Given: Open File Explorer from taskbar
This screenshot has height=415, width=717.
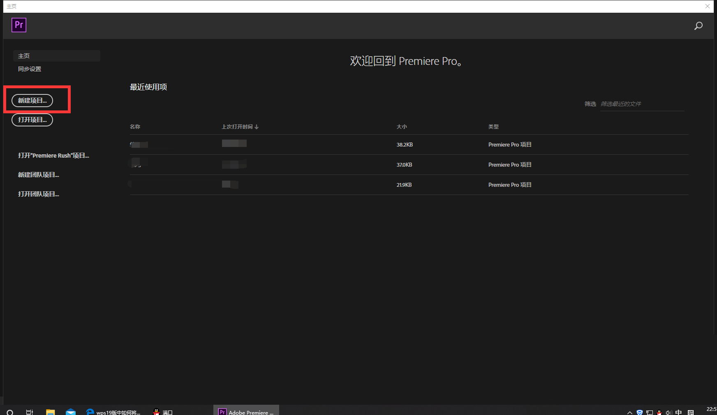Looking at the screenshot, I should (x=50, y=412).
